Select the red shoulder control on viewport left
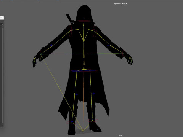This screenshot has width=183, height=137. (x=70, y=31)
